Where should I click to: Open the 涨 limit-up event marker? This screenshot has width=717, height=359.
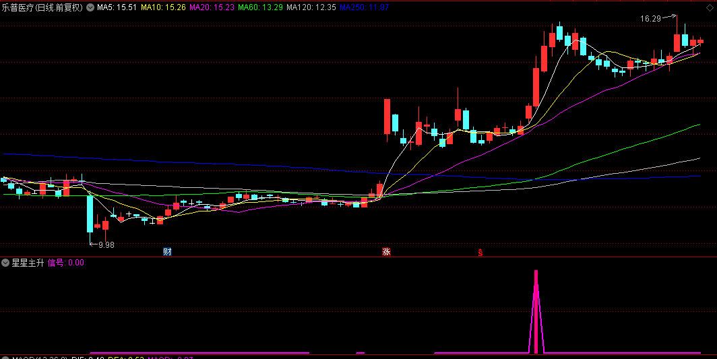click(x=386, y=251)
